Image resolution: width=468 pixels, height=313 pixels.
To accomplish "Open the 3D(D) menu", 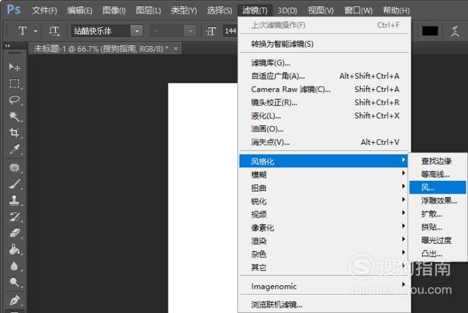I will click(x=287, y=10).
